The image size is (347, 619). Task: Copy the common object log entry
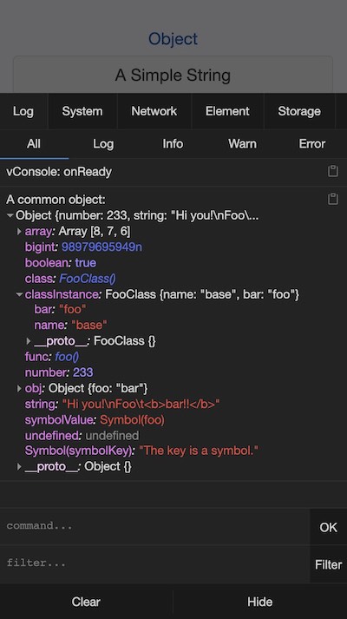coord(333,199)
